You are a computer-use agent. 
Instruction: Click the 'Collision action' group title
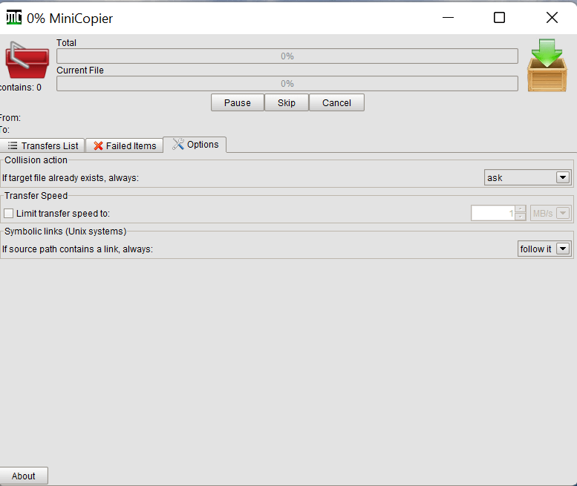36,160
